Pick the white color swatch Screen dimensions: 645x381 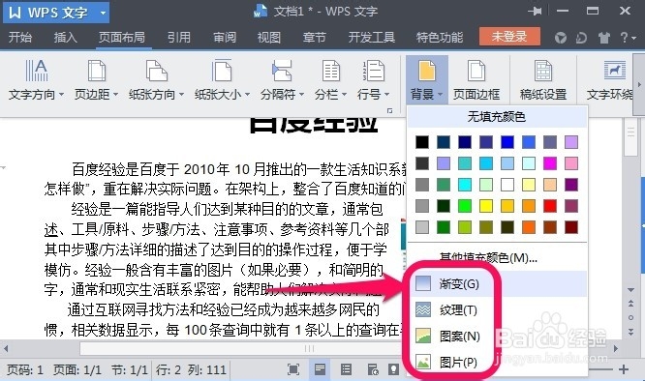[507, 185]
